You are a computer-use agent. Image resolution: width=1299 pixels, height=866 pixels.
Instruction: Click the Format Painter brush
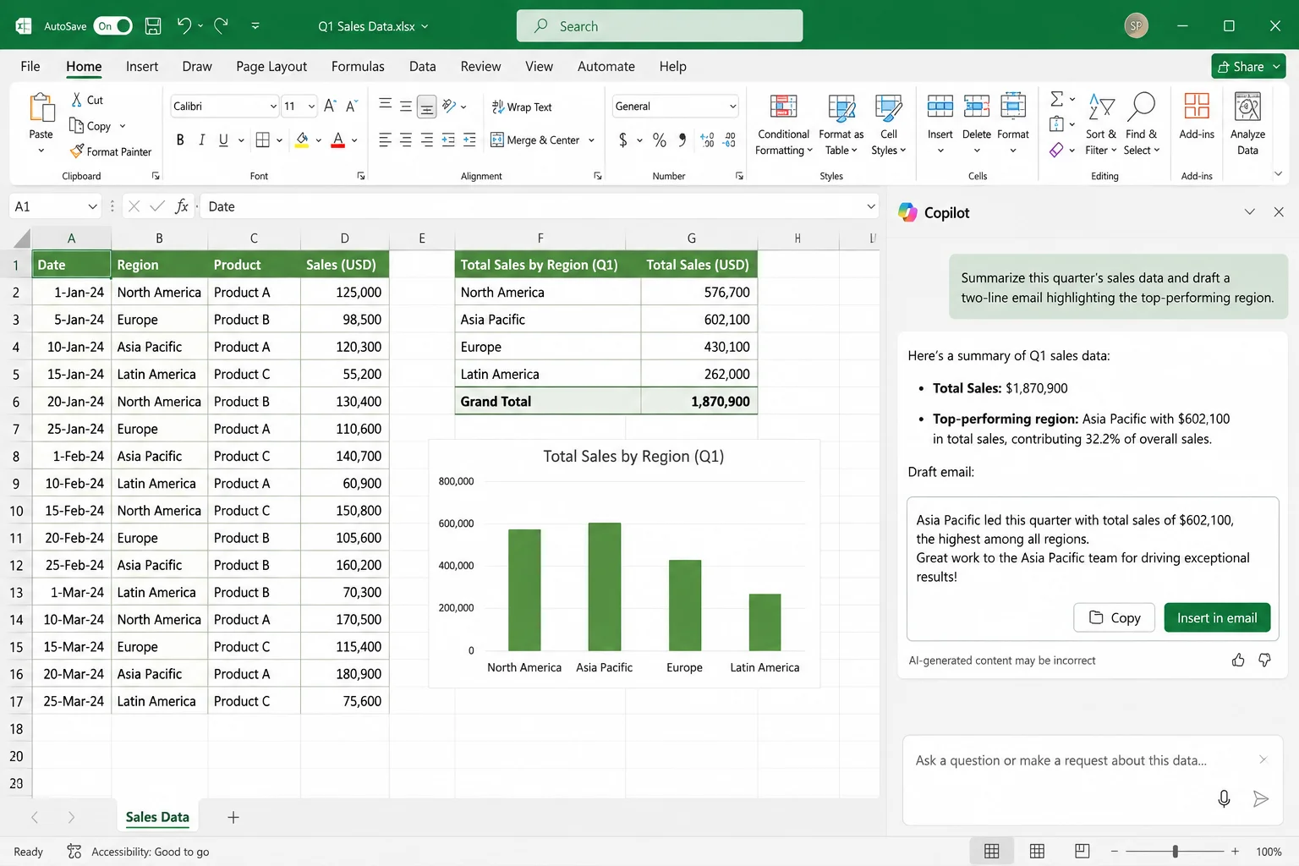coord(77,151)
